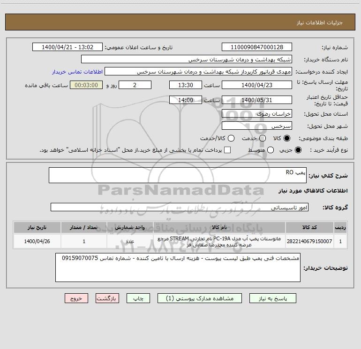Click the deadline time field 13:30

click(186, 85)
